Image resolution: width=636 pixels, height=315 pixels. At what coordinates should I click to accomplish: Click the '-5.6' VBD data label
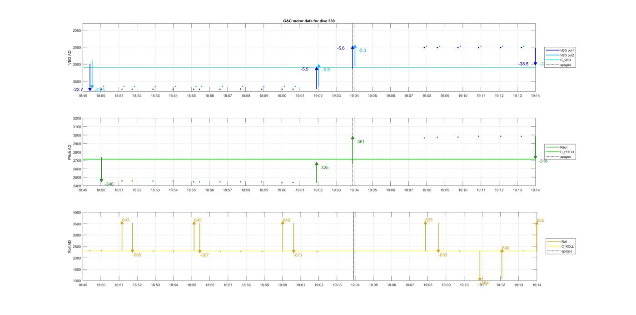click(341, 48)
